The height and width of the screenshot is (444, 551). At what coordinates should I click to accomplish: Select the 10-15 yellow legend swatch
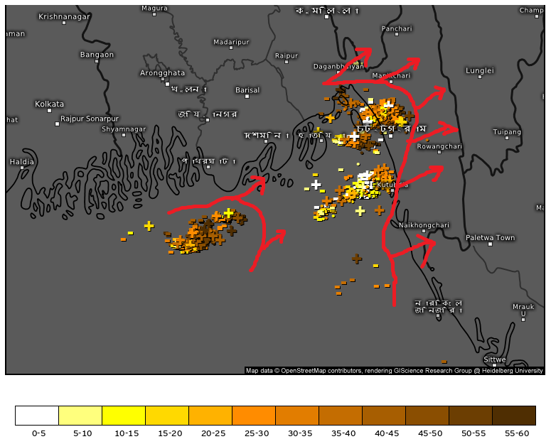[x=124, y=416]
